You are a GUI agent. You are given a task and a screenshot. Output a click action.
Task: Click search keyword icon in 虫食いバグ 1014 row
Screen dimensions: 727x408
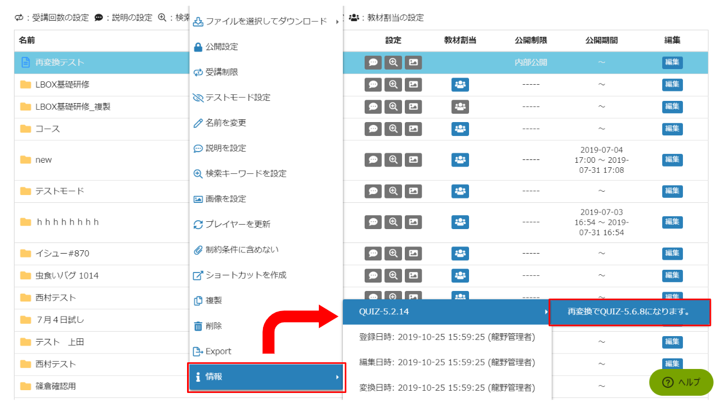(x=393, y=275)
